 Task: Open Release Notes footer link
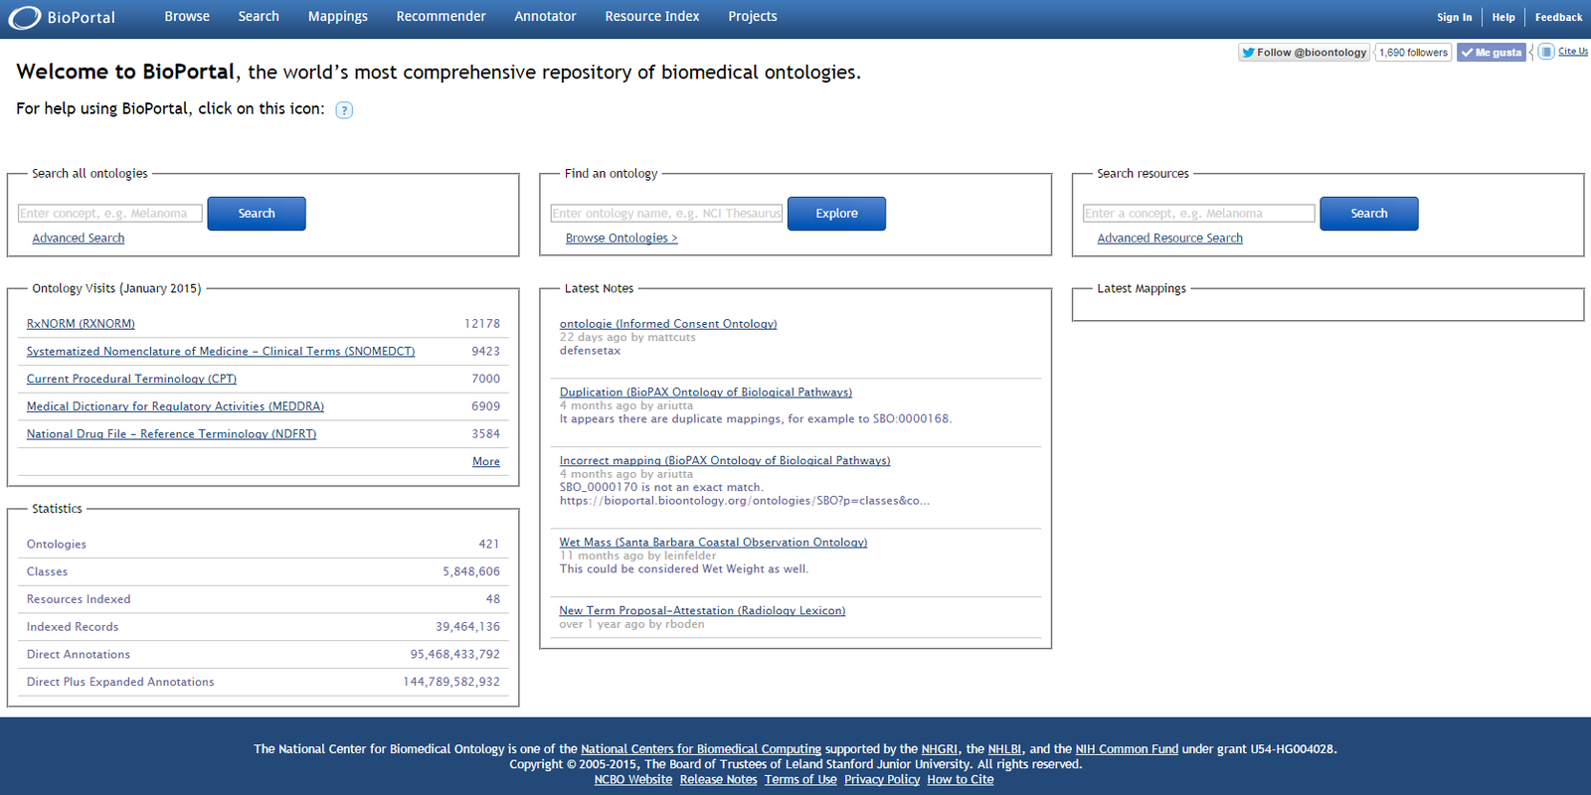click(719, 780)
